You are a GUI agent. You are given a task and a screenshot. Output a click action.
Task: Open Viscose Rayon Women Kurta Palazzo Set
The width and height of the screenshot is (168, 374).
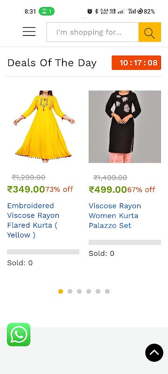tap(115, 216)
